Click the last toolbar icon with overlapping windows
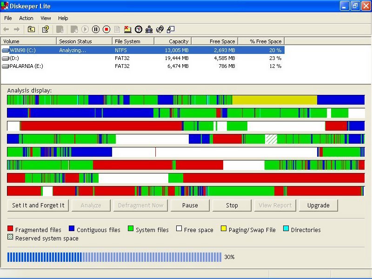This screenshot has width=372, height=279. click(x=171, y=29)
